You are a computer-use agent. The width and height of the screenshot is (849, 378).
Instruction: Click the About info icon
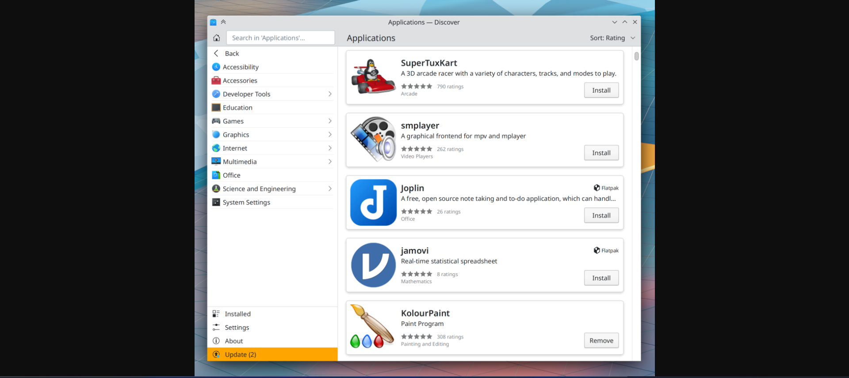(x=216, y=341)
